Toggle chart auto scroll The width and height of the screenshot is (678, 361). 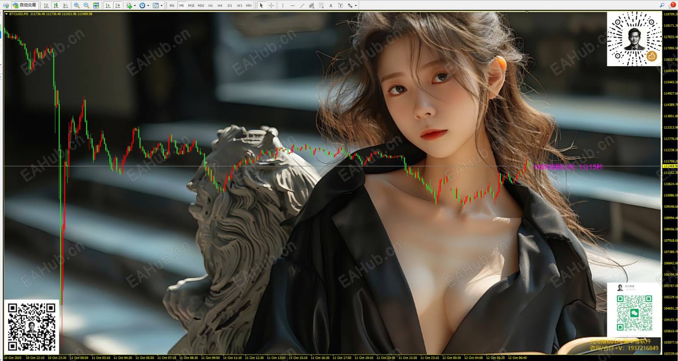[108, 6]
